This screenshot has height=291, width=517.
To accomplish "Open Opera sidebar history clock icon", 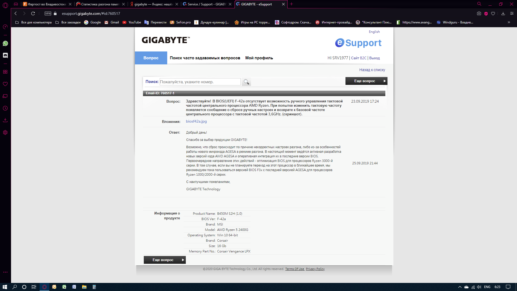I will [x=5, y=108].
